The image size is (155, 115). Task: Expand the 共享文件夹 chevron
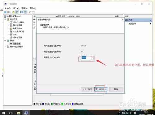pos(8,28)
